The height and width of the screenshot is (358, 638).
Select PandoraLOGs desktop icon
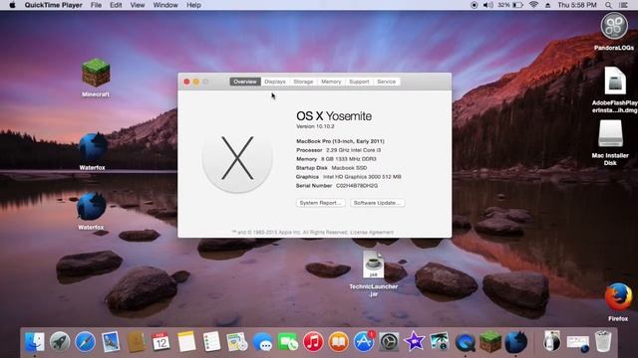pos(614,32)
